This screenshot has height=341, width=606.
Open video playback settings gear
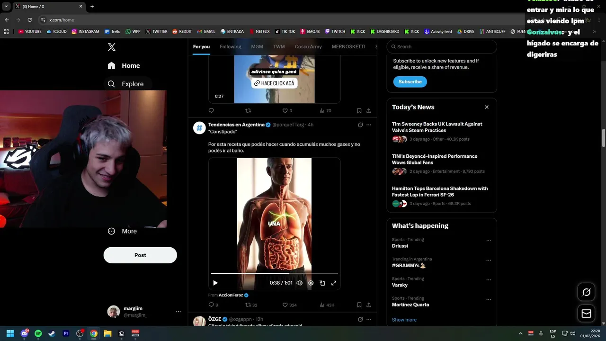click(311, 283)
